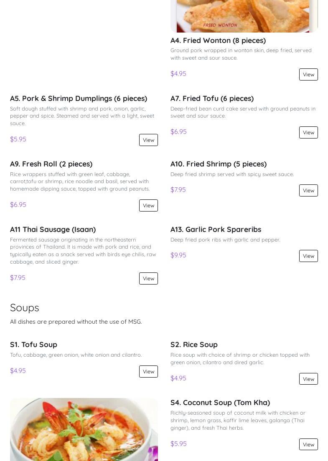View the A7 Fried Tofu item
The width and height of the screenshot is (328, 461).
click(308, 132)
